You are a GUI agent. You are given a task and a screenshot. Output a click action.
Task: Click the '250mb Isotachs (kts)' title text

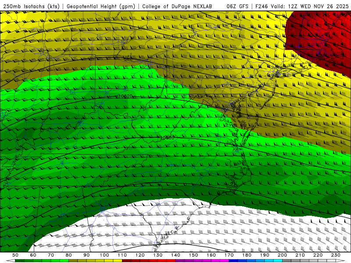(31, 6)
